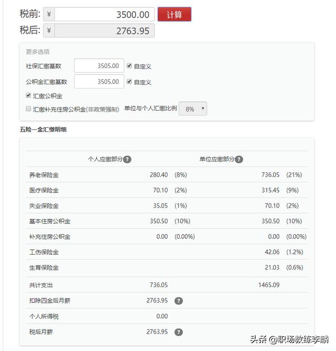Enable 汇缴补充住房公积金 checkbox
Viewport: 336px width, 351px height.
[x=28, y=109]
